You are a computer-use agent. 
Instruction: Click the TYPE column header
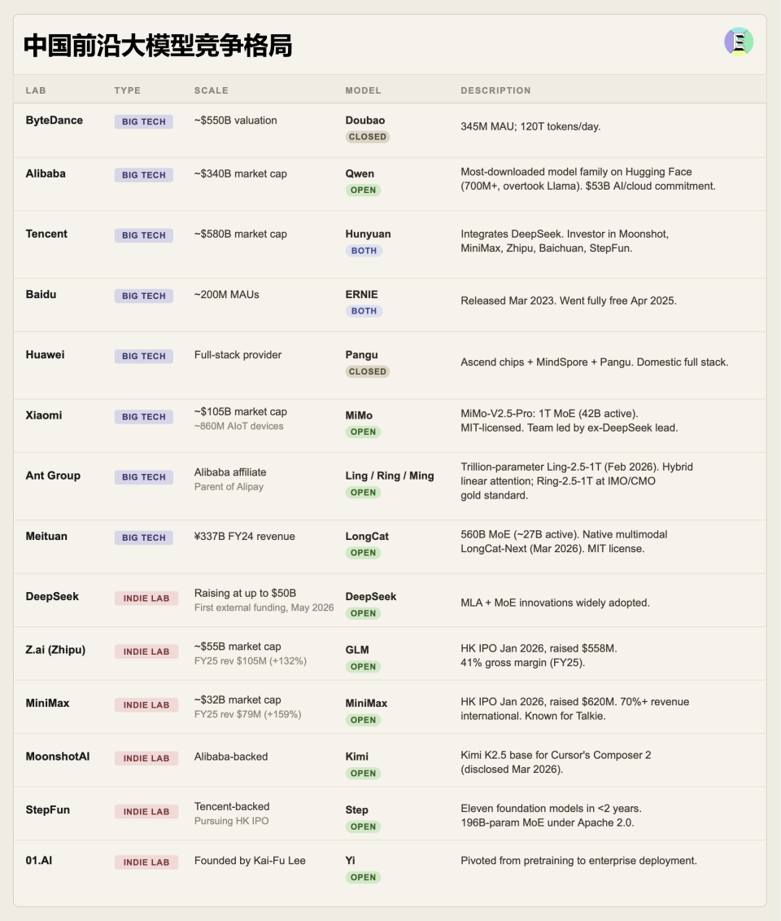pos(128,90)
